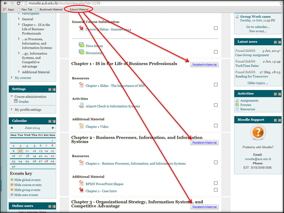This screenshot has width=284, height=213.
Task: Open the Case Group Assignment news post
Action: [252, 55]
